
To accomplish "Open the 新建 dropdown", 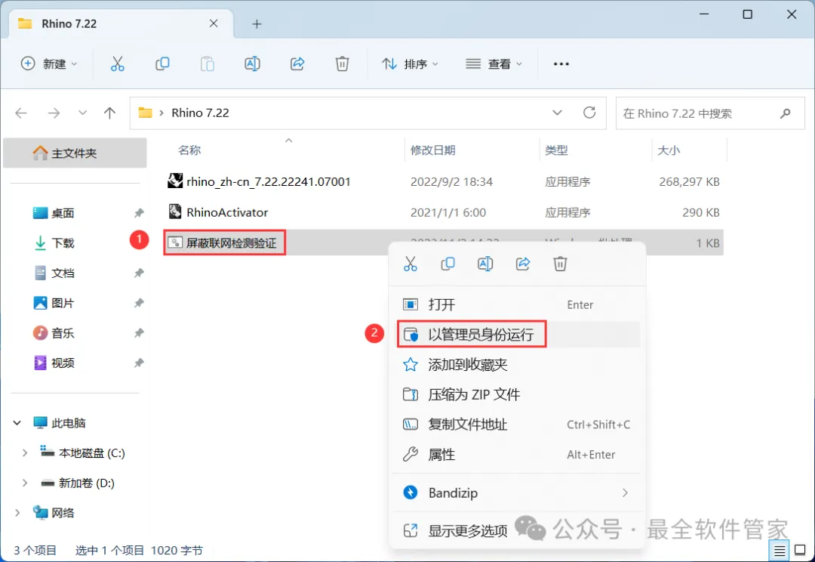I will coord(49,63).
